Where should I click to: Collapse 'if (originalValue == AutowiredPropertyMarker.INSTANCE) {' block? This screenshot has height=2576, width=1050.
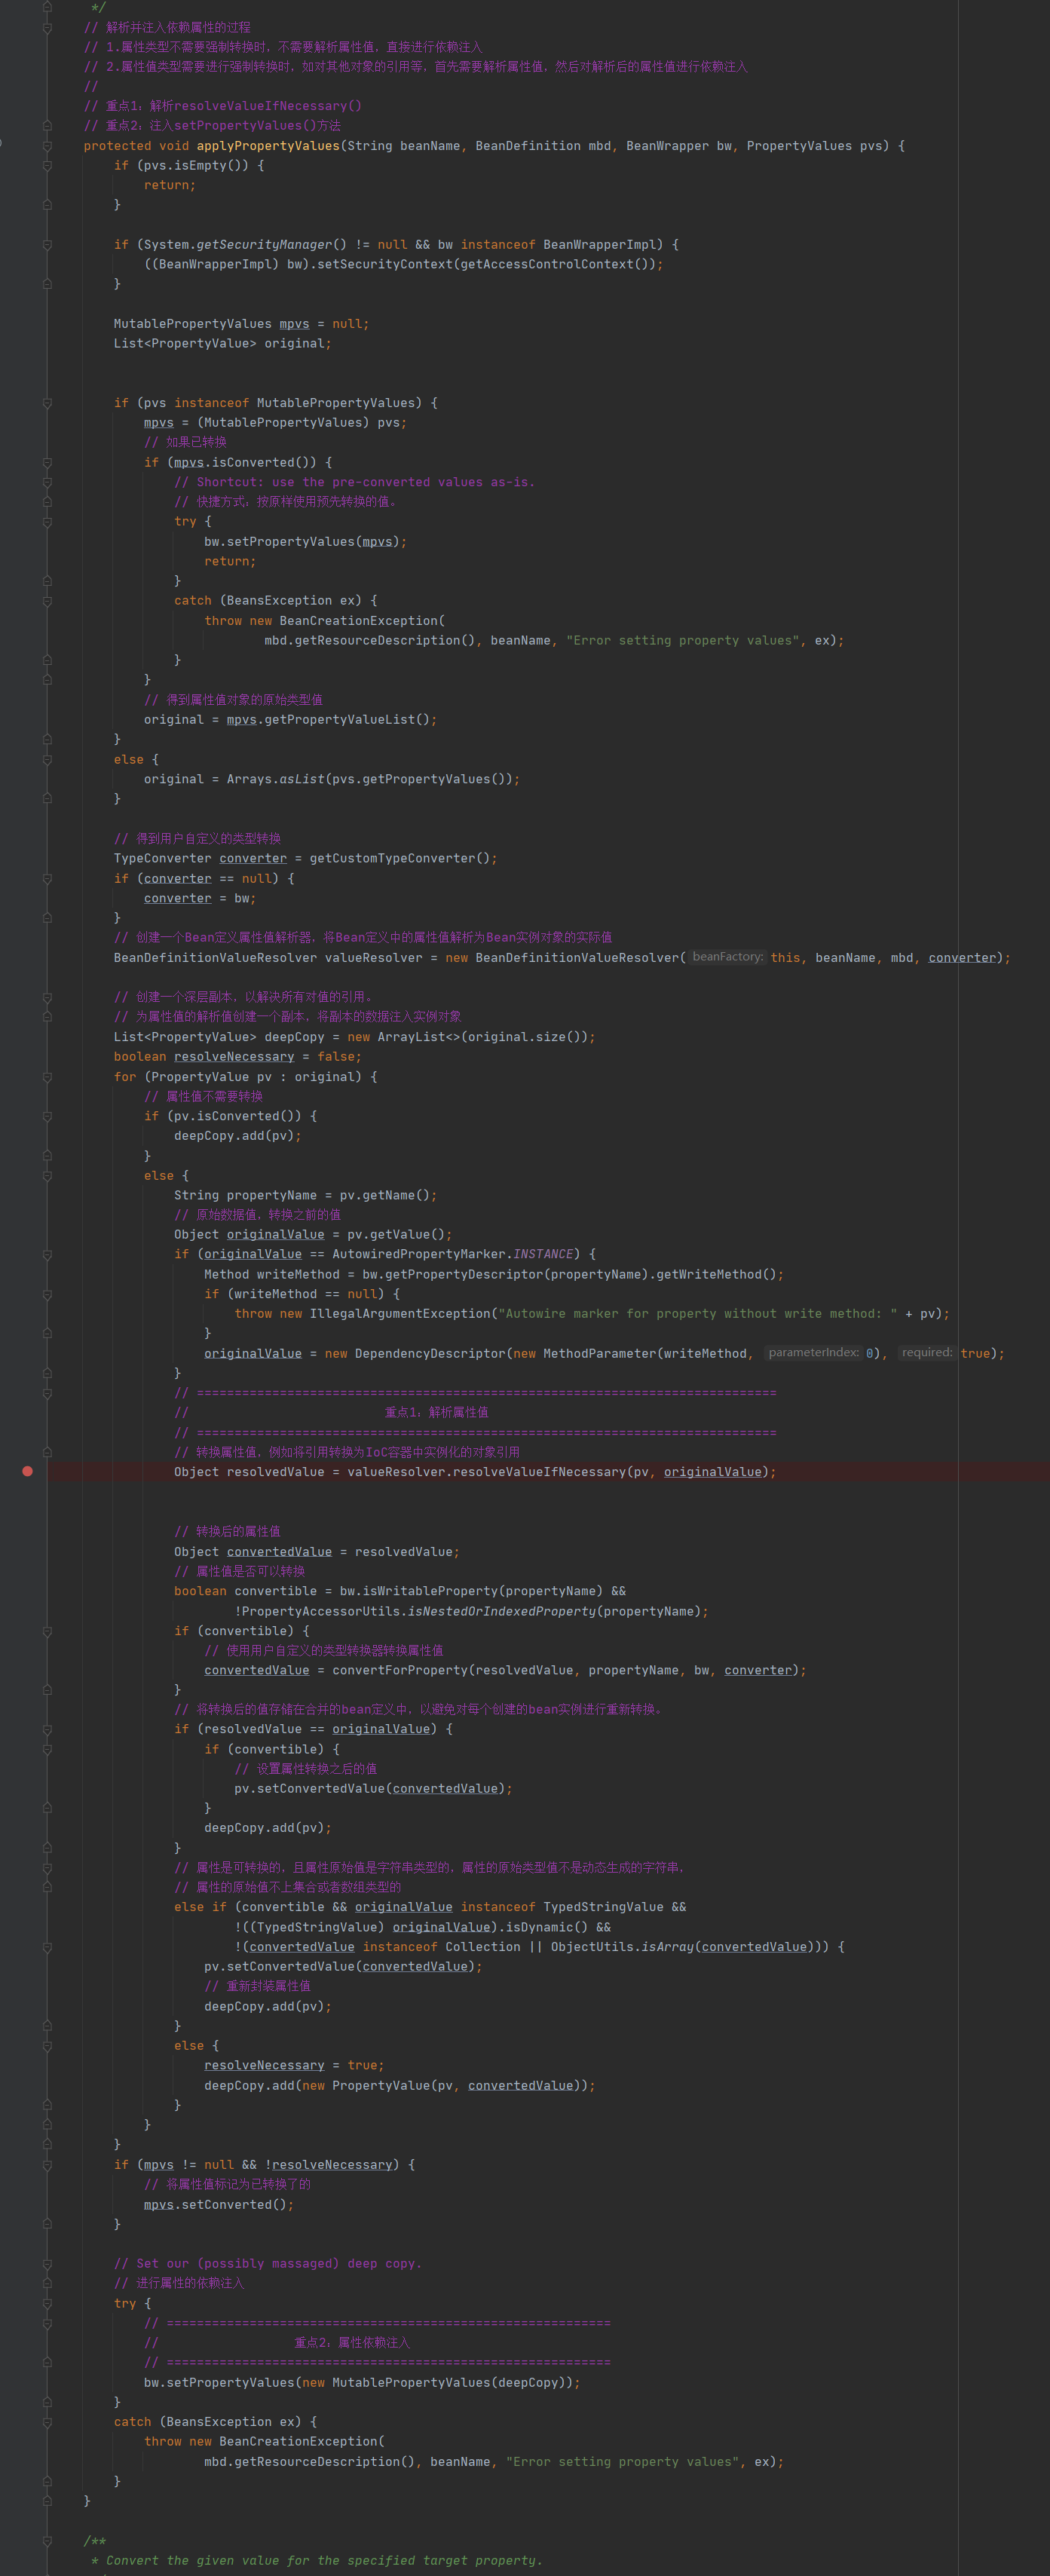click(47, 1254)
